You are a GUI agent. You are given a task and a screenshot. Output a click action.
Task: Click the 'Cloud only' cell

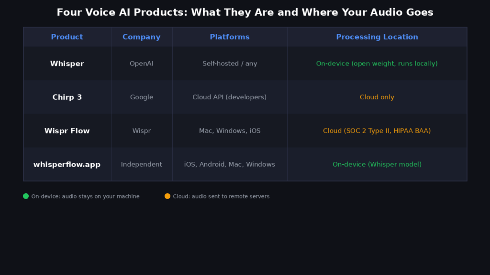[377, 97]
